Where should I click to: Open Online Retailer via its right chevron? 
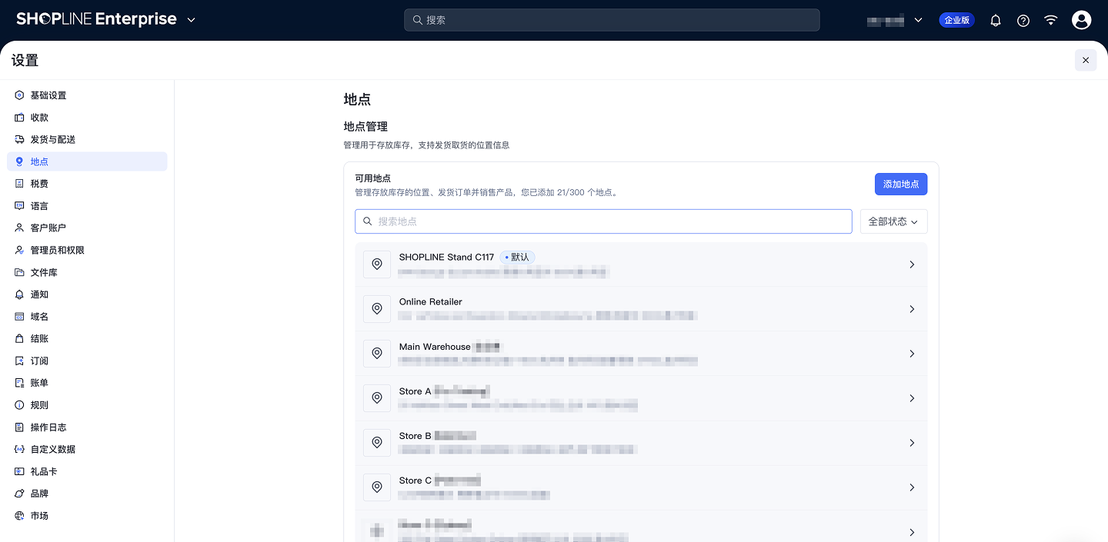(912, 309)
